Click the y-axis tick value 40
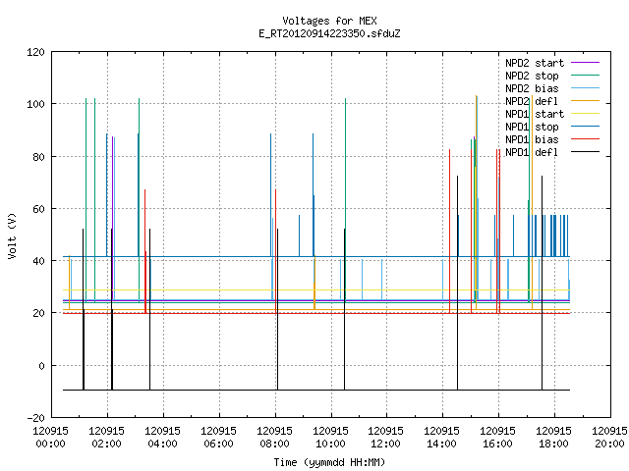This screenshot has height=471, width=629. pos(38,261)
